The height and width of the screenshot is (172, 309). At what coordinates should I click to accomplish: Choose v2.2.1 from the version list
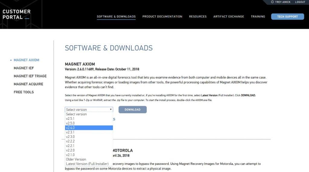point(89,146)
